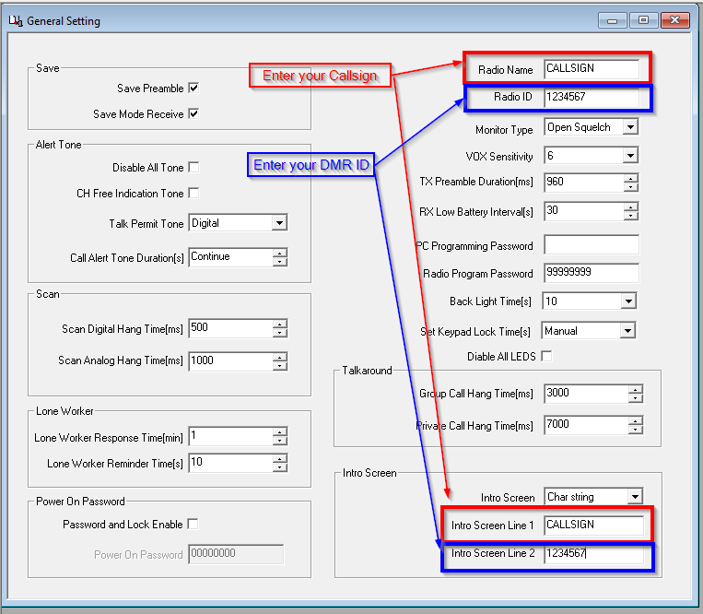Decrease Scan Analog Hang Time with down arrow
703x614 pixels.
[280, 365]
